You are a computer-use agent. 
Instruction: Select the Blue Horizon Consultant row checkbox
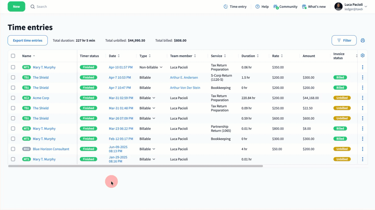[x=13, y=149]
